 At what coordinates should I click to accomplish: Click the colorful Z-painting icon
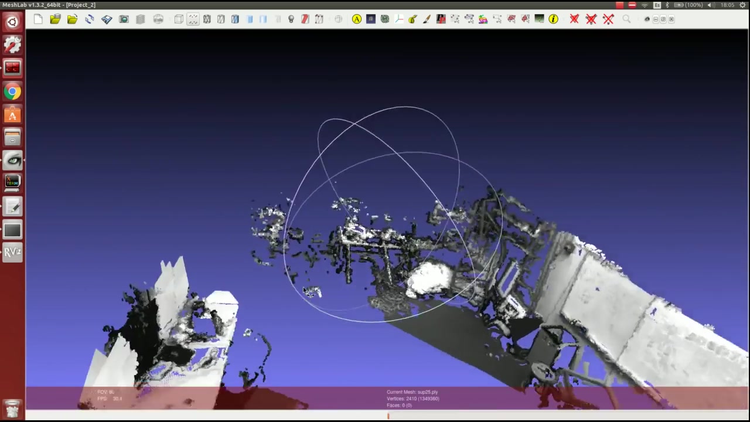point(483,19)
